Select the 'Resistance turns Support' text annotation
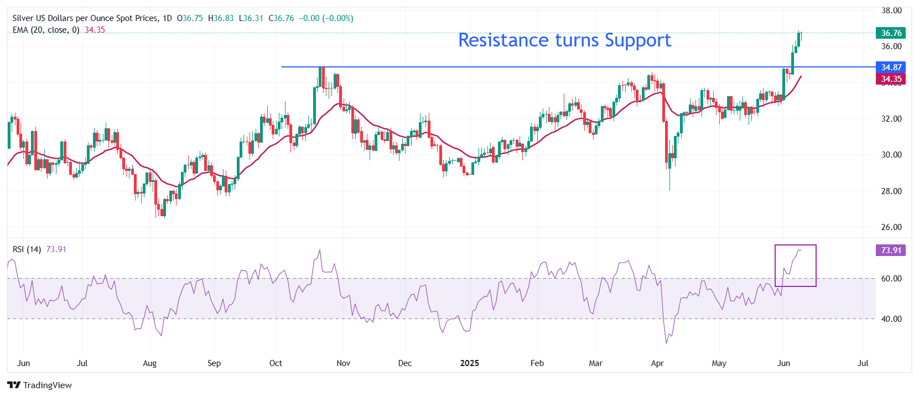This screenshot has width=919, height=397. click(x=564, y=40)
